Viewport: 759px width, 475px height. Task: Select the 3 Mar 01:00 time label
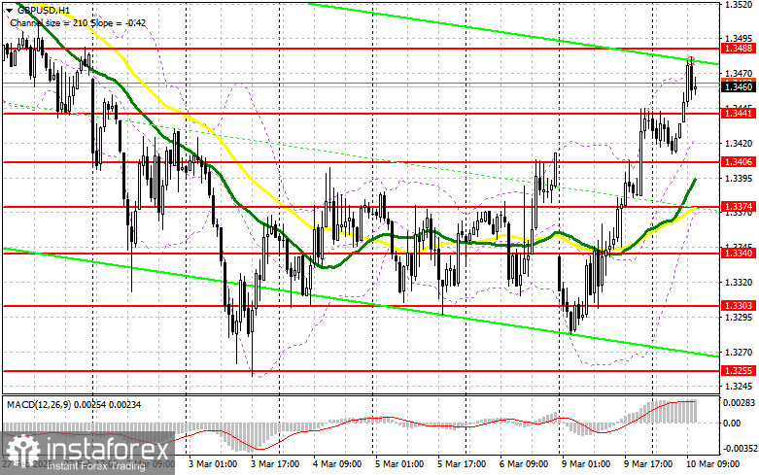tap(212, 464)
